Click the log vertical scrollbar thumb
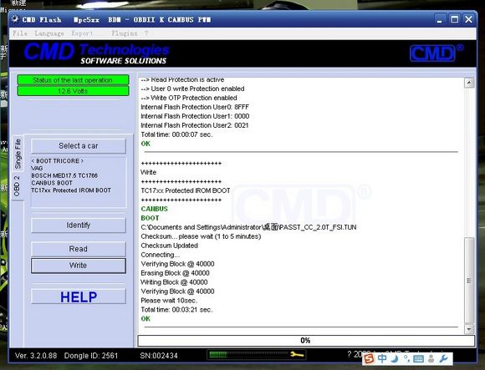Screen dimensions: 485x370 pyautogui.click(x=469, y=281)
